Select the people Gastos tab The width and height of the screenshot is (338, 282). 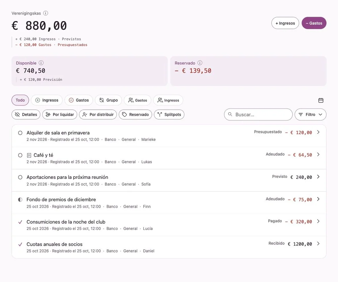coord(138,100)
